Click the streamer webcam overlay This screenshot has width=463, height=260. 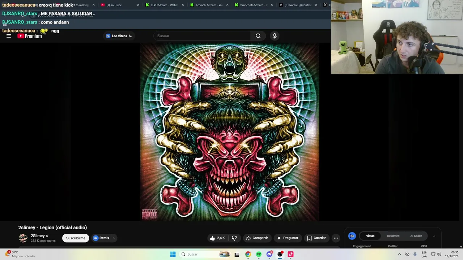[x=397, y=37]
